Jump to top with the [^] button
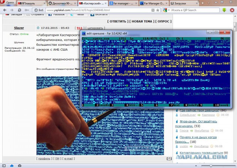This screenshot has height=168, width=237. coord(169,158)
